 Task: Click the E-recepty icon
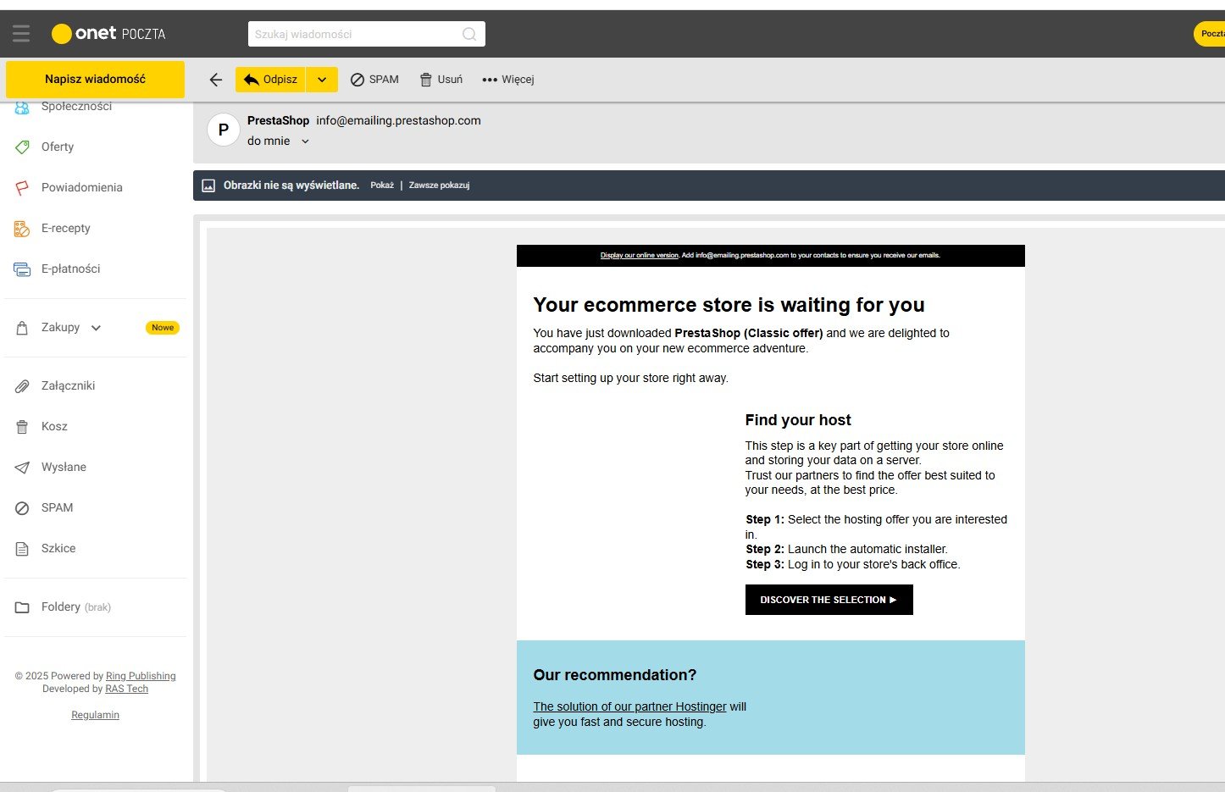[x=22, y=228]
